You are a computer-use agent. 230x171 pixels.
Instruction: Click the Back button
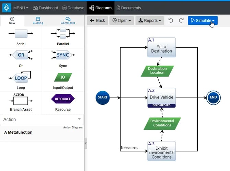(x=97, y=20)
